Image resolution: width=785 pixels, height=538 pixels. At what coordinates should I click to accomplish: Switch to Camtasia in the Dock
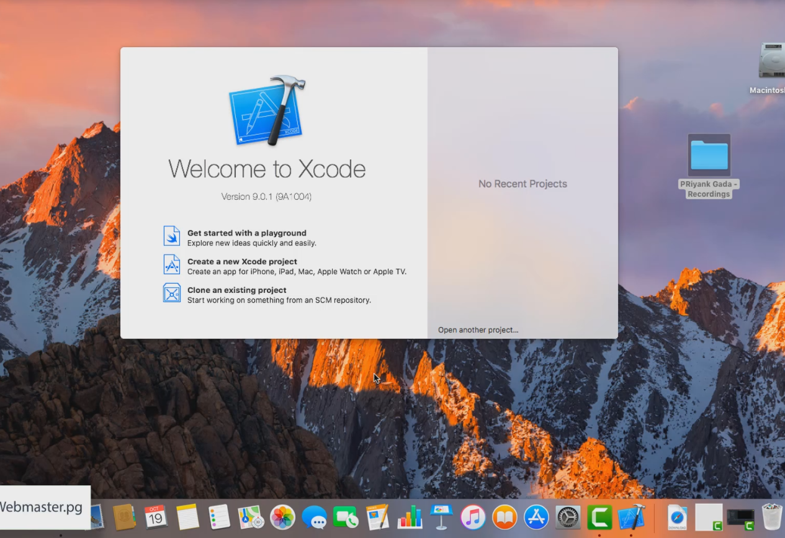tap(599, 517)
